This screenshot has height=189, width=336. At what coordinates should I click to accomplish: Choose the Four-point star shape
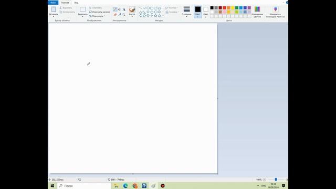(x=152, y=16)
